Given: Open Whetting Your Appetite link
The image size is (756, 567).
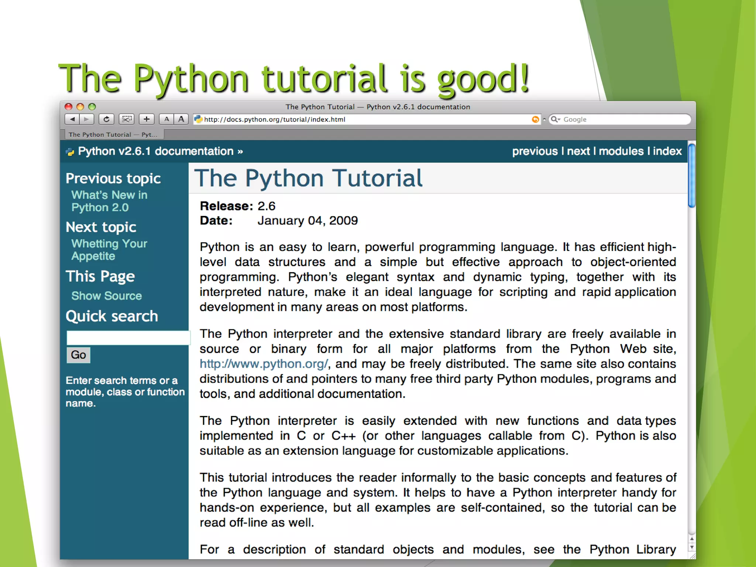Looking at the screenshot, I should coord(109,250).
